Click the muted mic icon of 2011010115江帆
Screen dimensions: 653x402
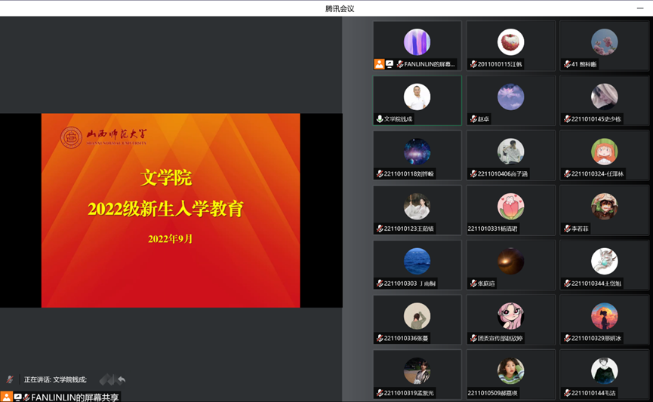click(x=473, y=64)
